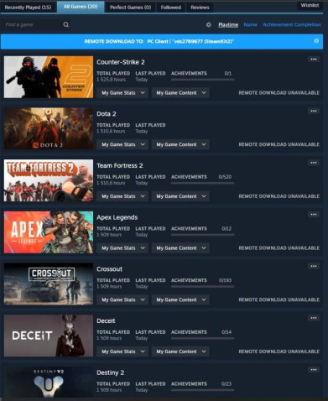Open the gear settings icon near Playtime
Screen dimensions: 328x401
[x=209, y=24]
